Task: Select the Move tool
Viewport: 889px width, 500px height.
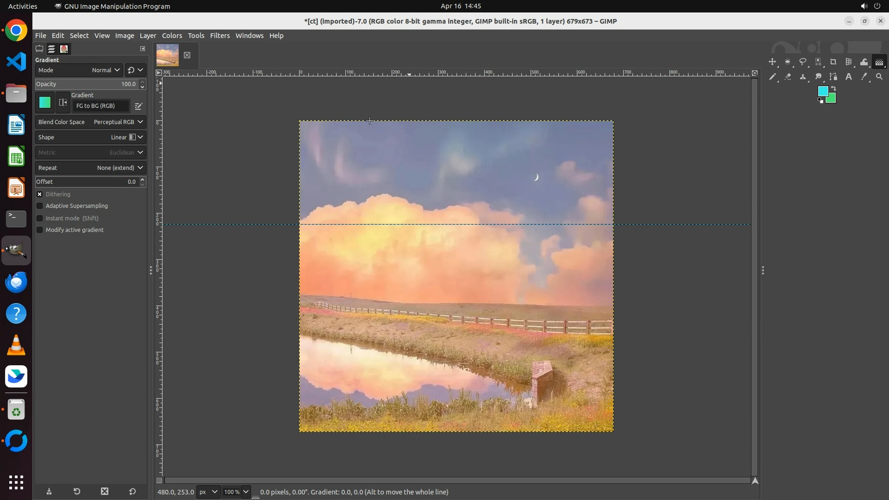Action: [772, 62]
